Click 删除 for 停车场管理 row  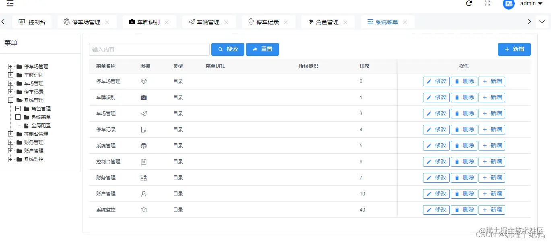click(464, 81)
